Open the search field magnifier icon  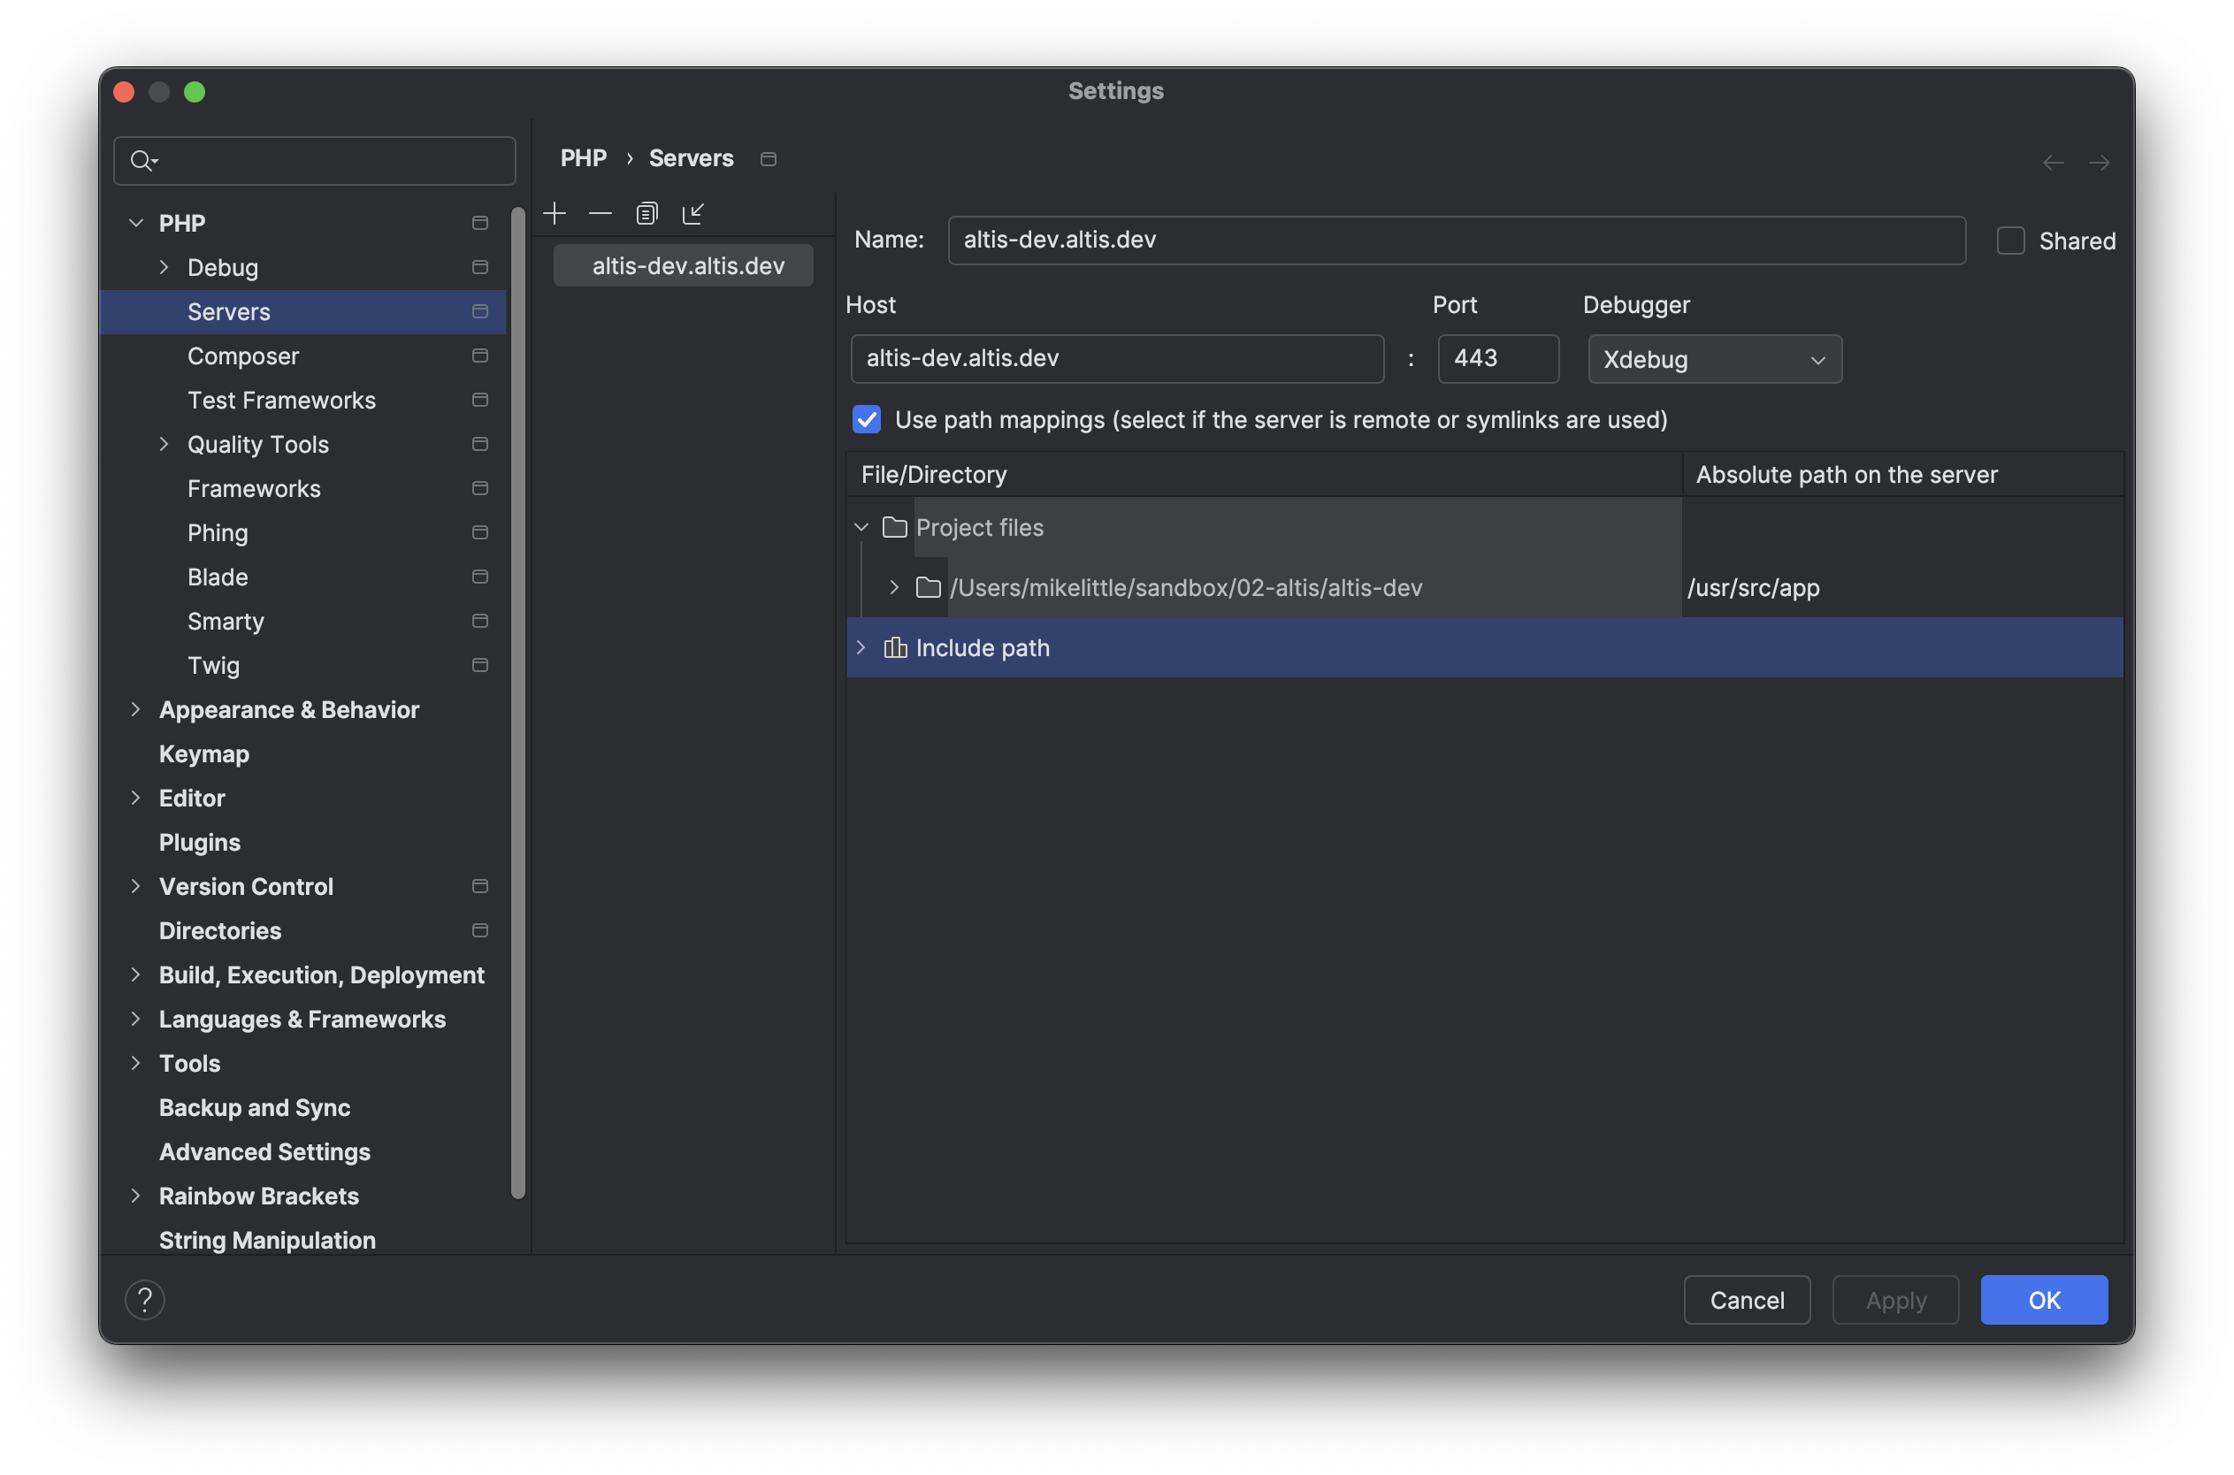click(143, 160)
